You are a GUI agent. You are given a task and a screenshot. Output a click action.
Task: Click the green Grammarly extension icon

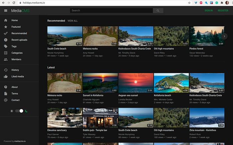point(217,3)
